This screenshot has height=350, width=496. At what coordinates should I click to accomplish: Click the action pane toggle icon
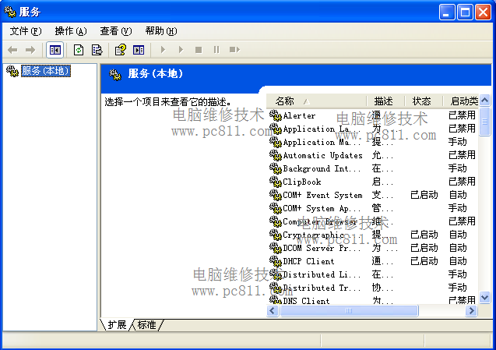[139, 50]
